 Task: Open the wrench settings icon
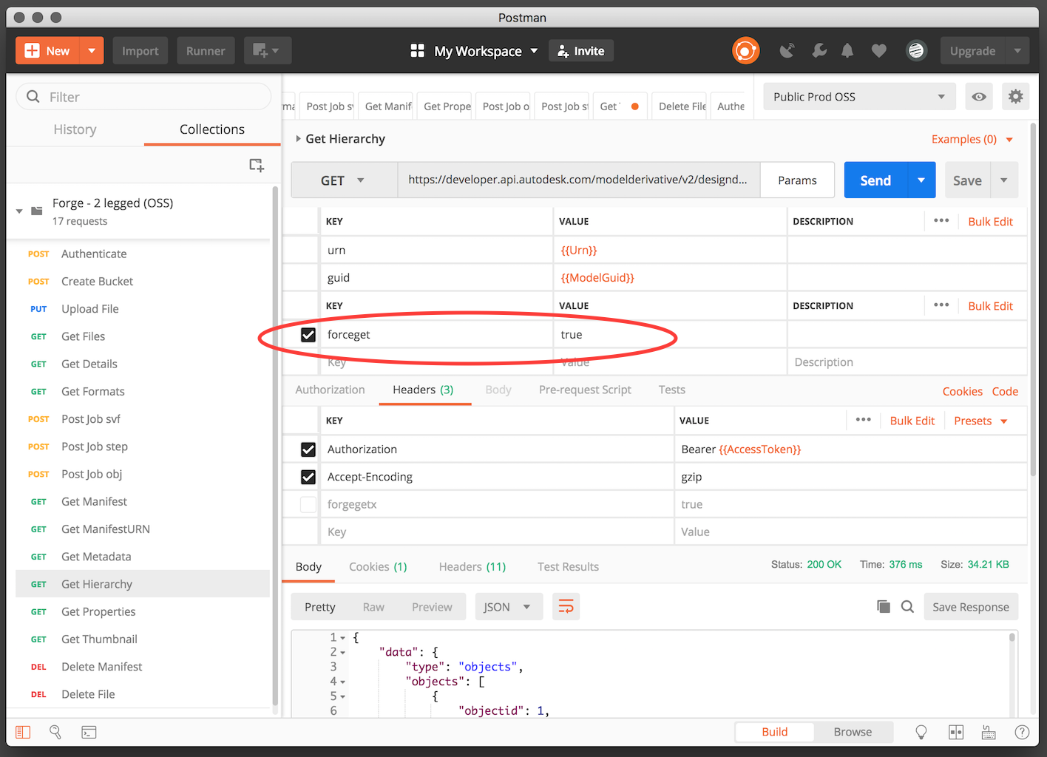[819, 51]
